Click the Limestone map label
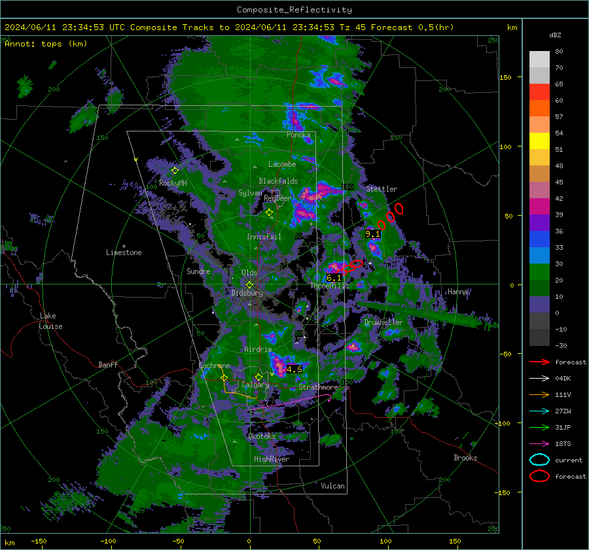The image size is (589, 550). [x=124, y=252]
